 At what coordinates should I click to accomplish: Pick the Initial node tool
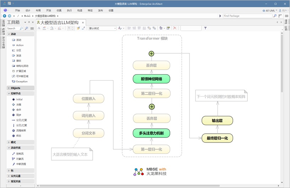pos(19,99)
